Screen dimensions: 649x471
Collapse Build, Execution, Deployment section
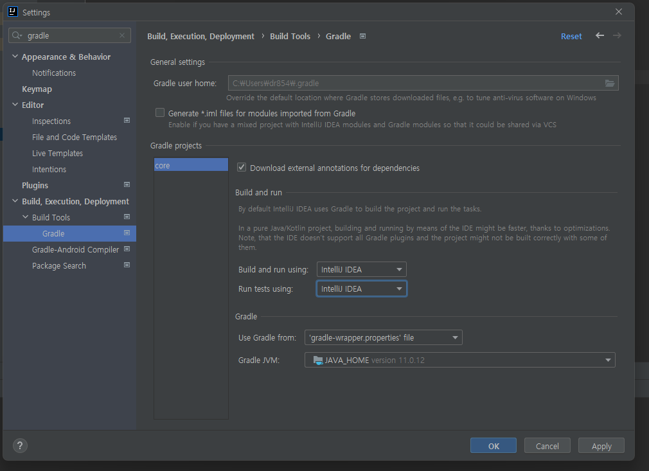pos(15,201)
